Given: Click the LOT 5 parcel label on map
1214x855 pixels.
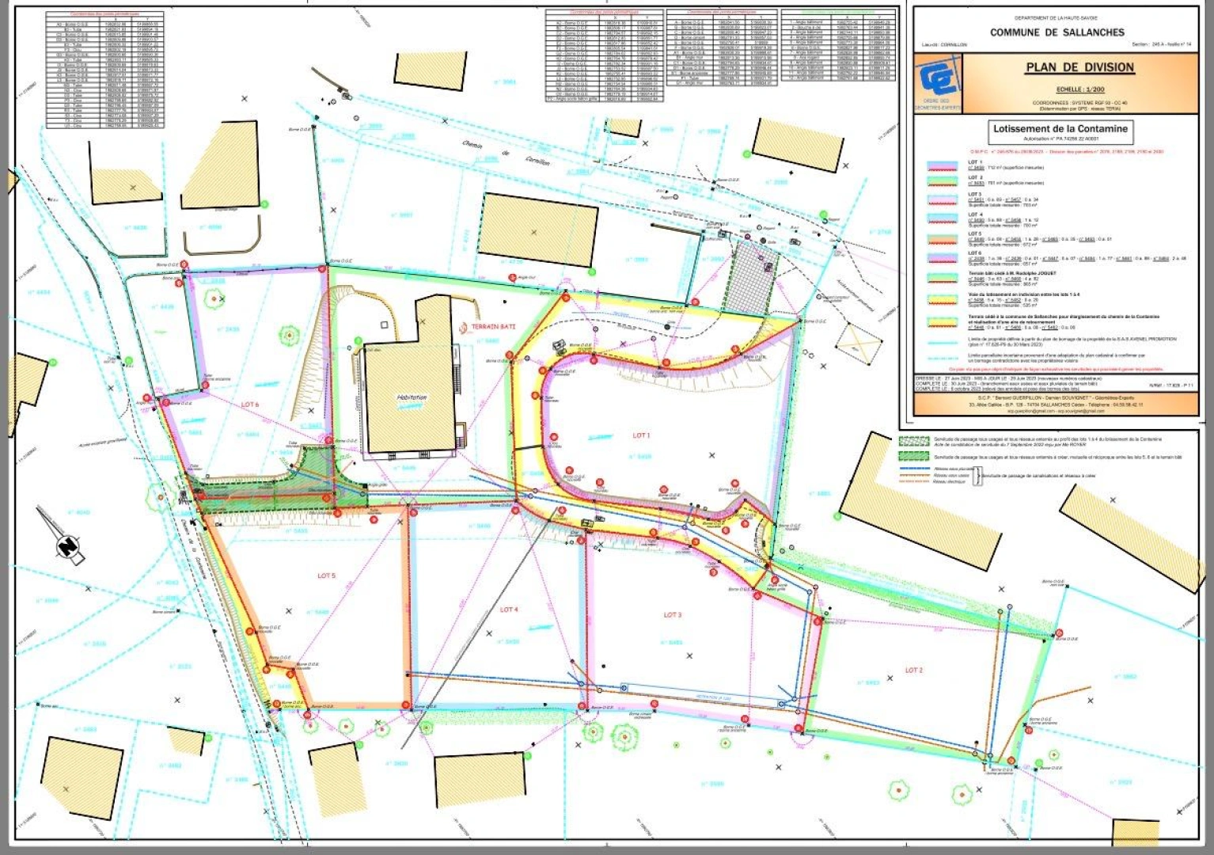Looking at the screenshot, I should coord(326,576).
